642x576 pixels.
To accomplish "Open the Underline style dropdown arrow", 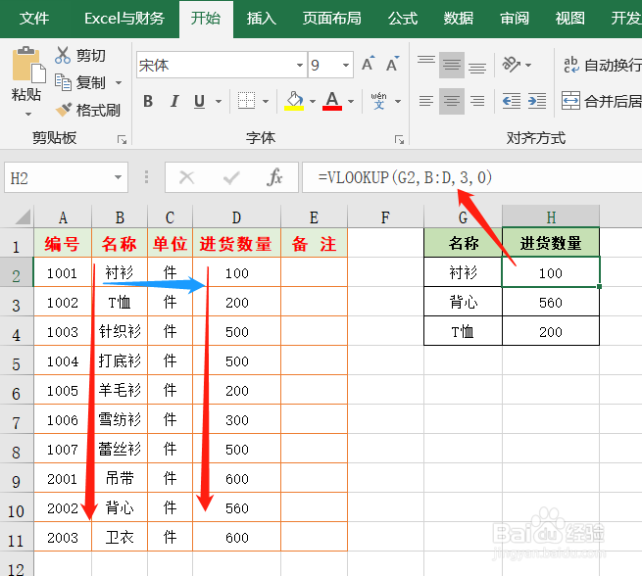I will [x=219, y=101].
